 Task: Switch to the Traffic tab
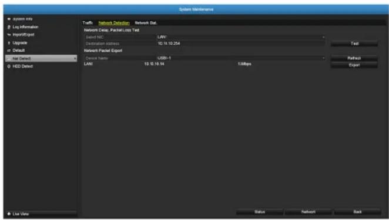coord(88,23)
